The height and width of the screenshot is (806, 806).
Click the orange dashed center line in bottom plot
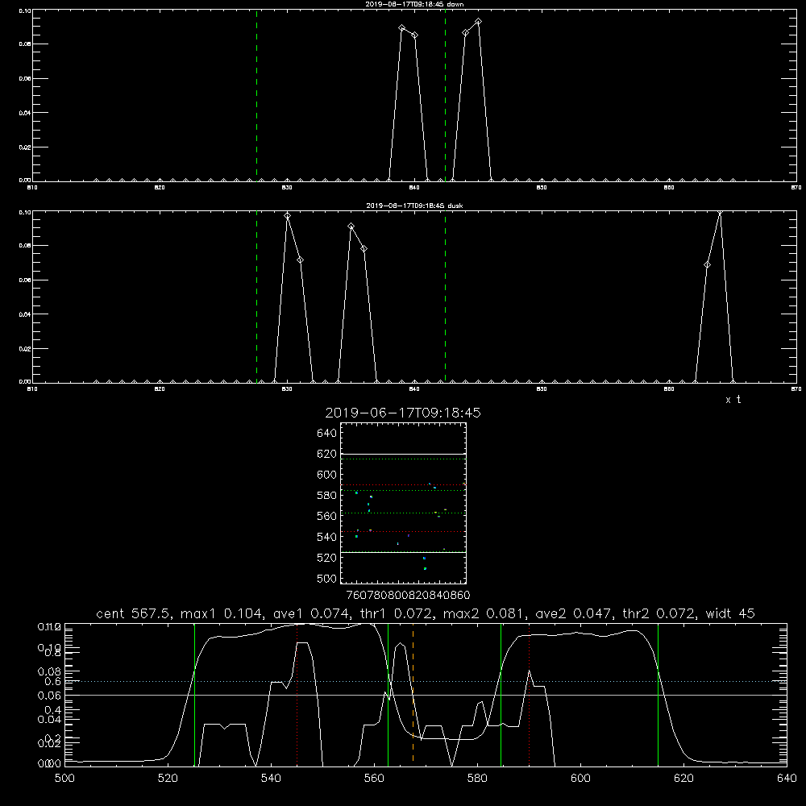[x=413, y=694]
